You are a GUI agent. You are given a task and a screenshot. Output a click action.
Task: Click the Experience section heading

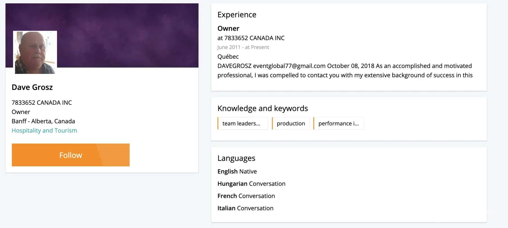pos(237,15)
